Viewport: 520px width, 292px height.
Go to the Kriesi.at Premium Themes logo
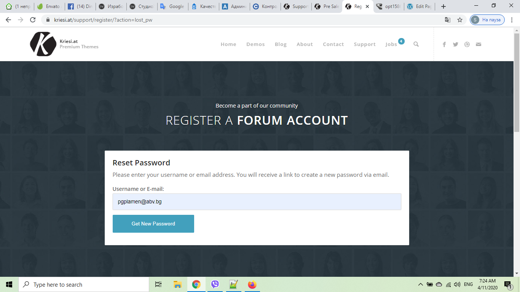[x=64, y=44]
